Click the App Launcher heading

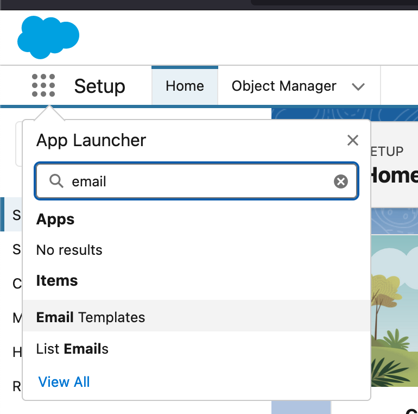(91, 140)
